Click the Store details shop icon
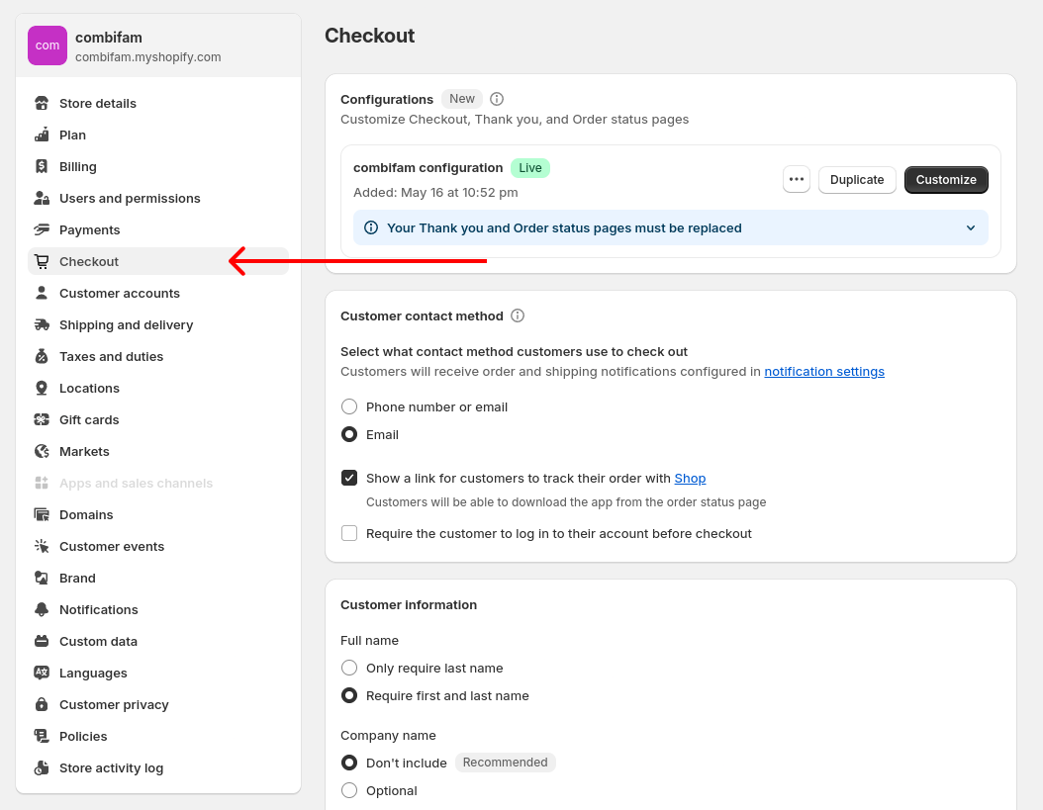The height and width of the screenshot is (810, 1043). click(42, 104)
